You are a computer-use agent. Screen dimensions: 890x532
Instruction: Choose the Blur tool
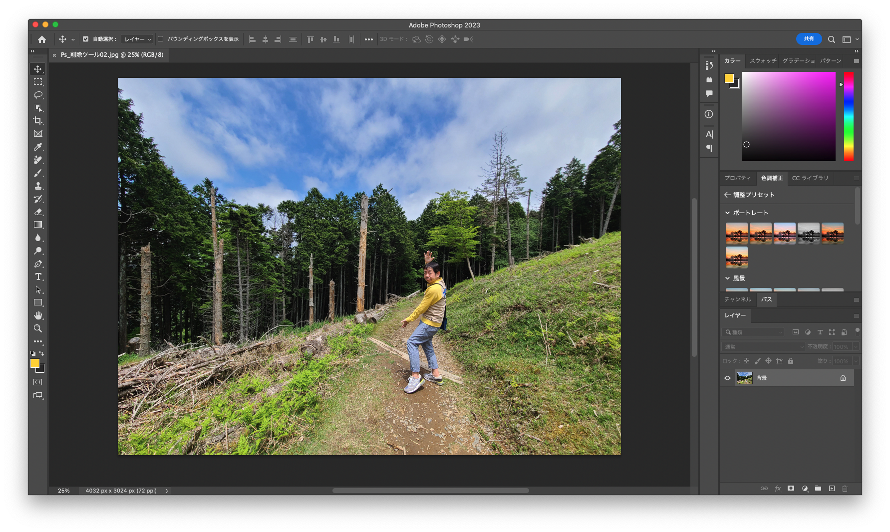point(38,238)
